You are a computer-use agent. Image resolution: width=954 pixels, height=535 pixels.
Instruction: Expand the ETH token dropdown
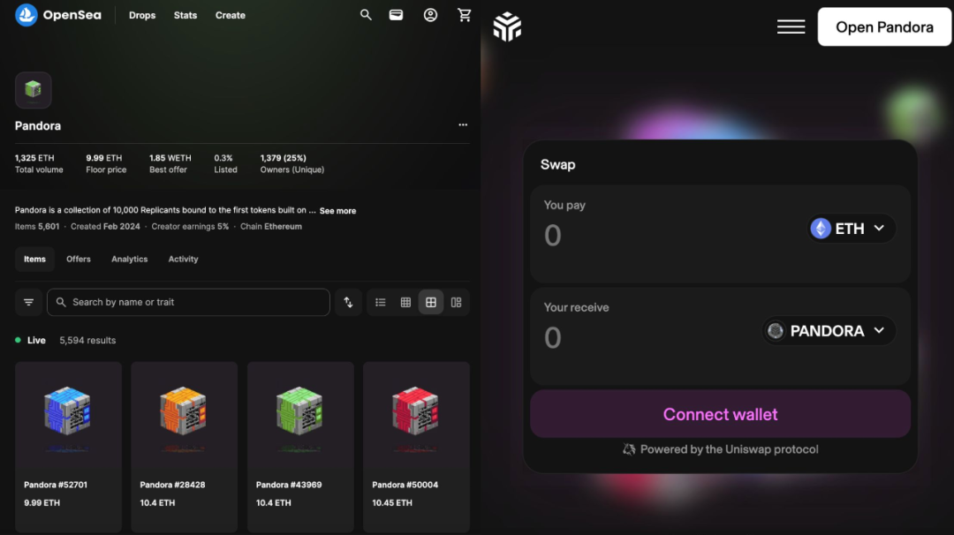[x=852, y=229]
